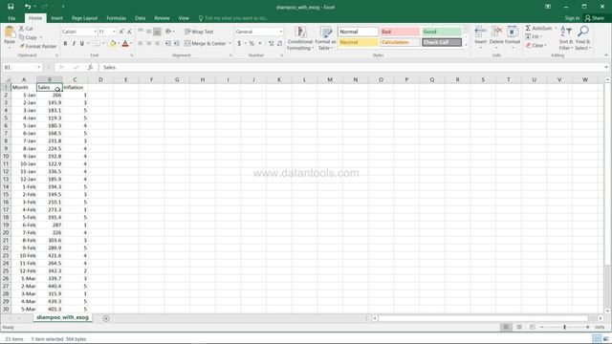Image resolution: width=612 pixels, height=344 pixels.
Task: Click the Copy icon
Action: 21,37
